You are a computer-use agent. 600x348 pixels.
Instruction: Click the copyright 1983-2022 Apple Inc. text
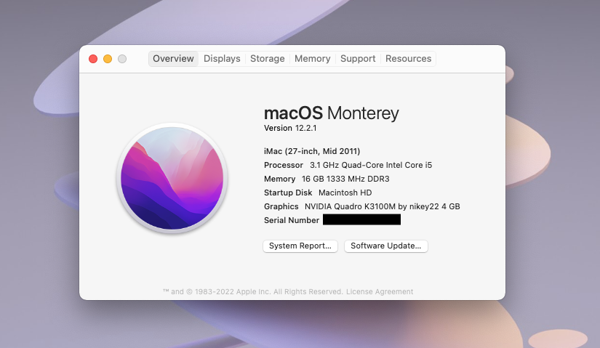click(x=252, y=291)
